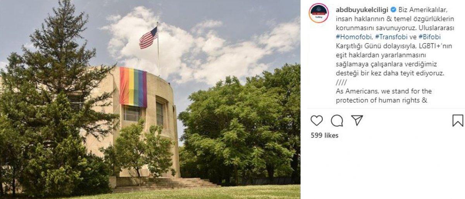
Task: Share the post with the paper plane icon
Action: point(357,120)
